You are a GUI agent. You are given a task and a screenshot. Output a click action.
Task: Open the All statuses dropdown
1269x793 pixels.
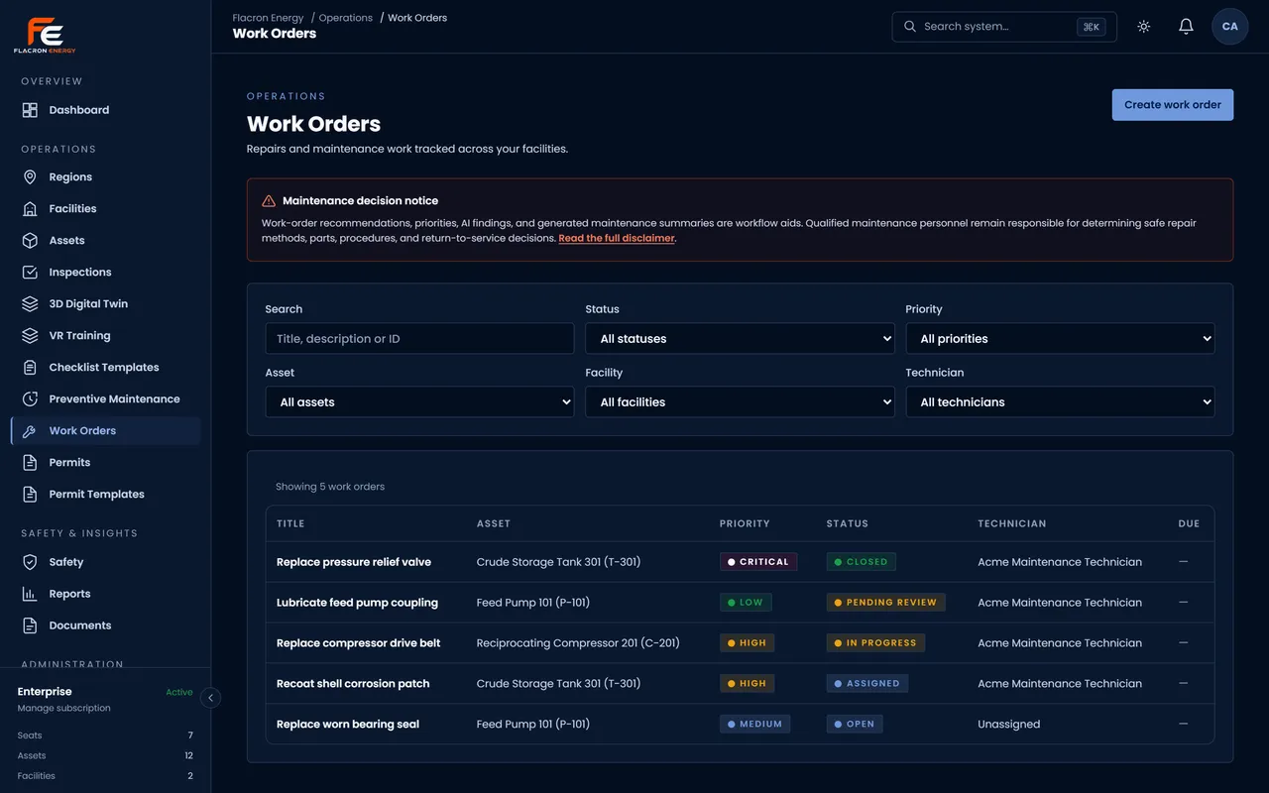[x=741, y=339]
